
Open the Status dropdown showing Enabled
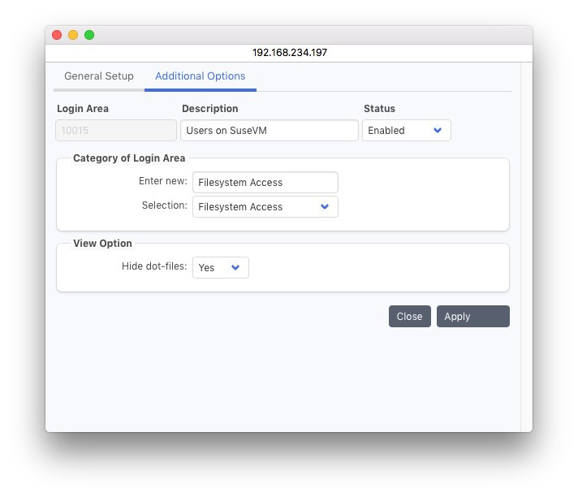point(406,130)
